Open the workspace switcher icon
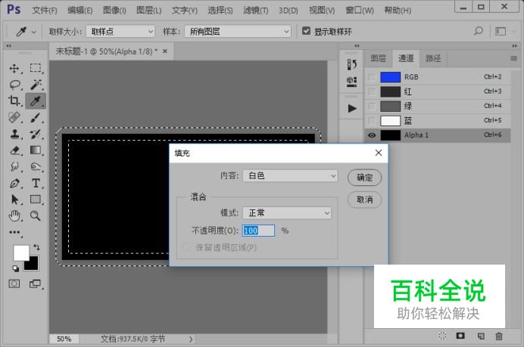The width and height of the screenshot is (524, 347). [x=501, y=31]
